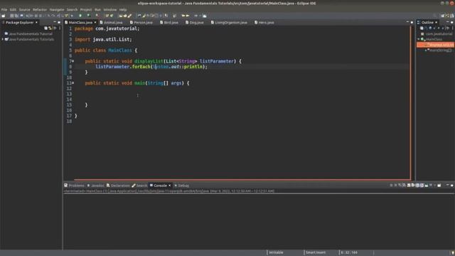455x256 pixels.
Task: Click the terminated launch description in Console
Action: pos(169,191)
